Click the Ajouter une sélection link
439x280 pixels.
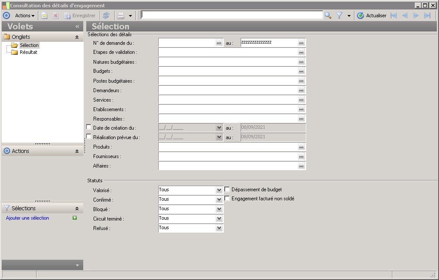point(28,218)
